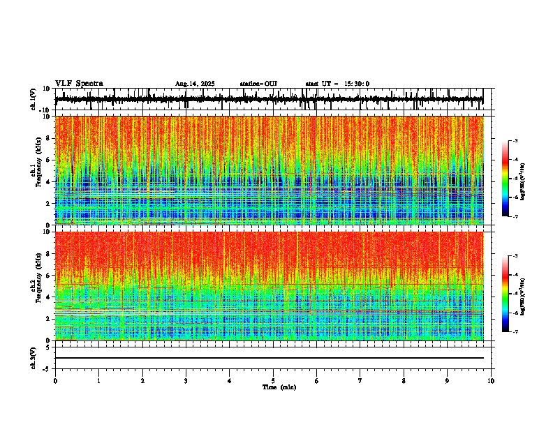Click the "10" tick on the time axis
The height and width of the screenshot is (427, 553).
491,381
